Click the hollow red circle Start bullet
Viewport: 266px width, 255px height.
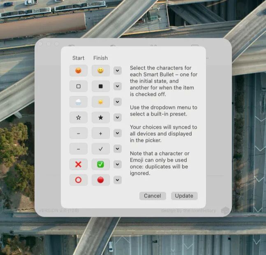coord(79,180)
